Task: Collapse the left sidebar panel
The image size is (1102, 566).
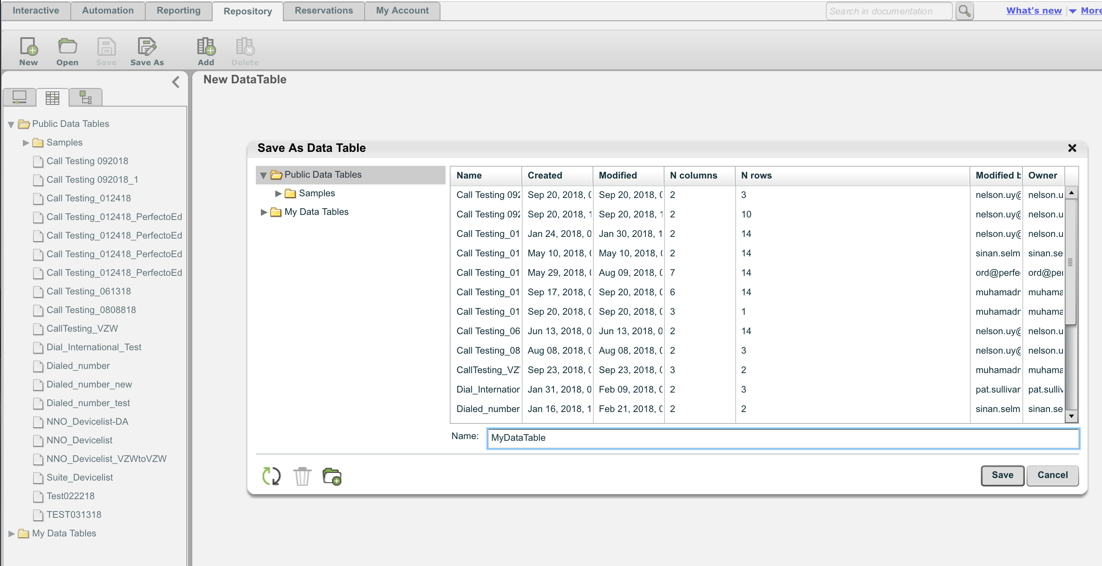Action: (176, 82)
